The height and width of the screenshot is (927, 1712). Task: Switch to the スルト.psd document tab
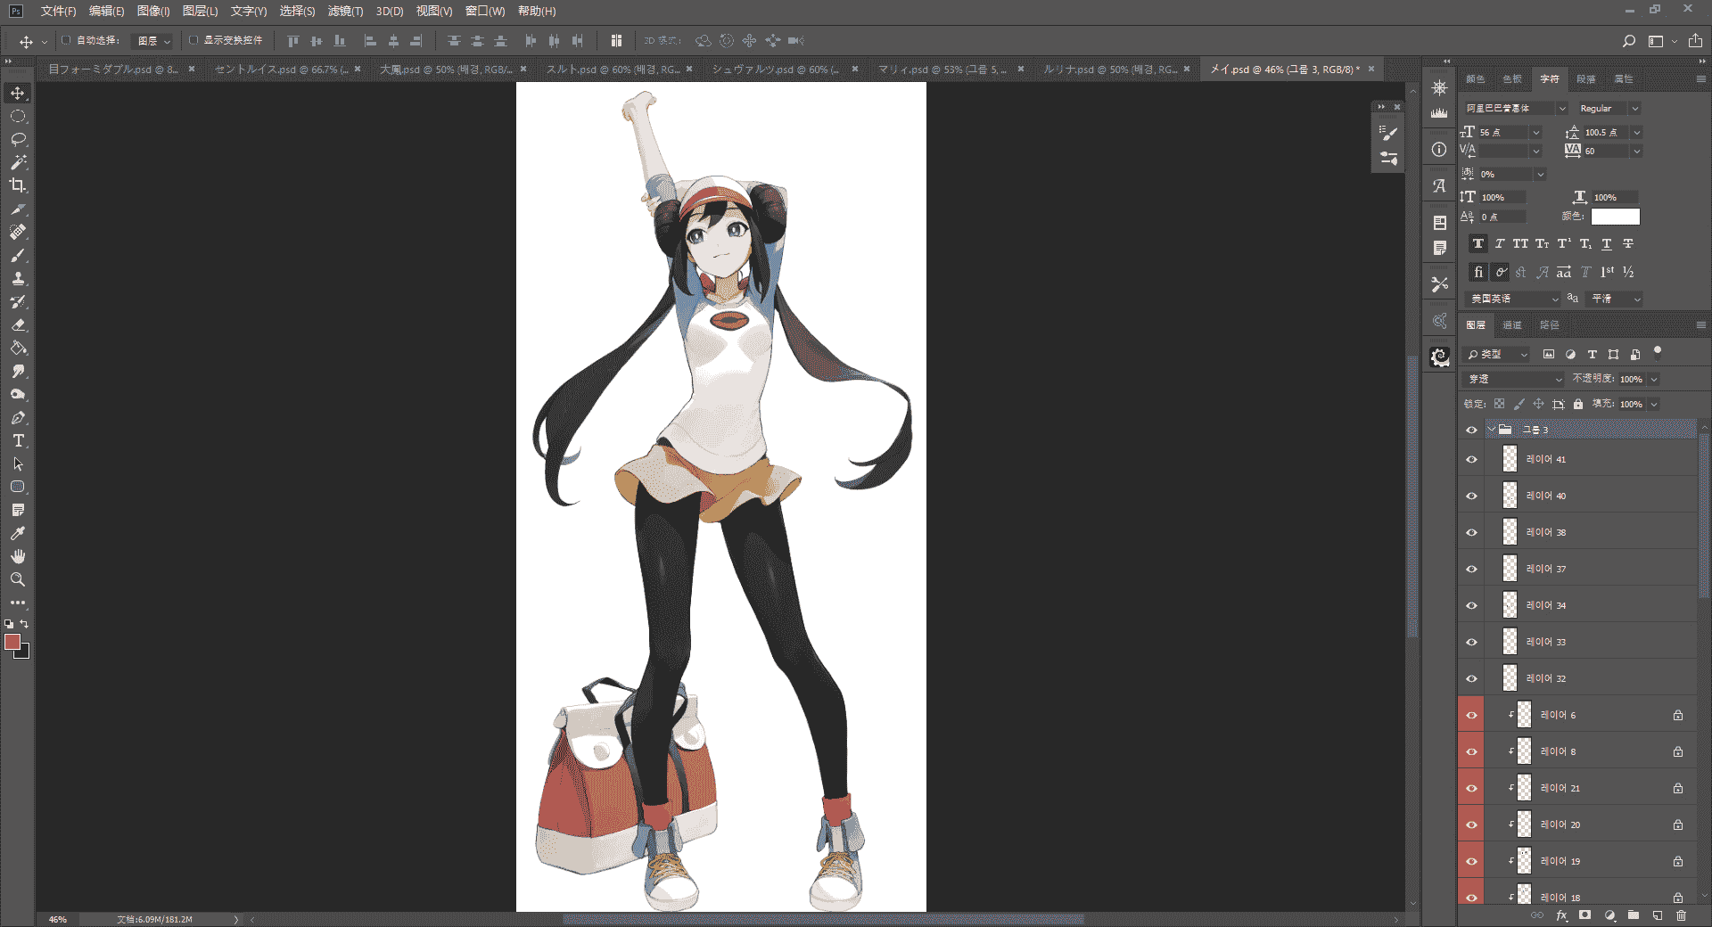[613, 69]
